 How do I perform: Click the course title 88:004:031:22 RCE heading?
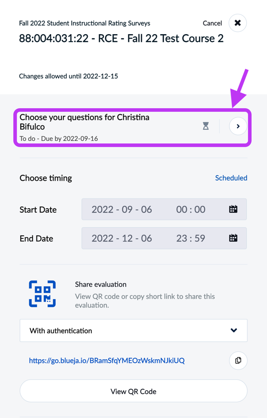coord(121,38)
